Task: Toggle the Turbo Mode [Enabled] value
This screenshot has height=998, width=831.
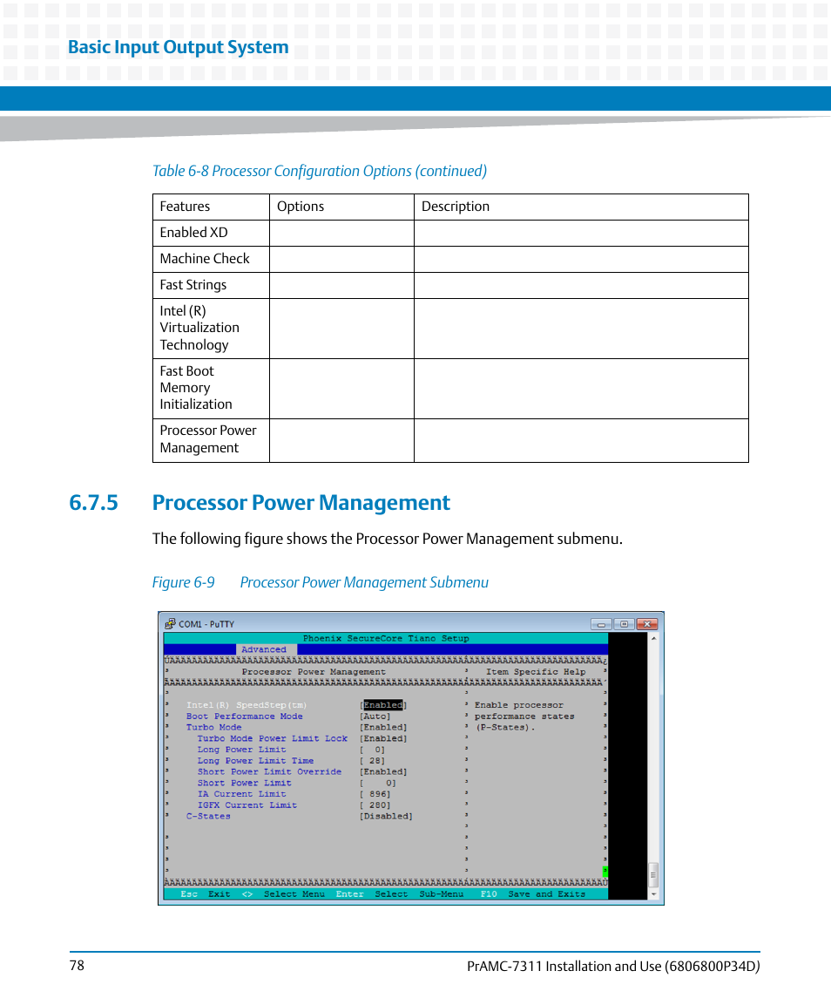Action: [383, 728]
